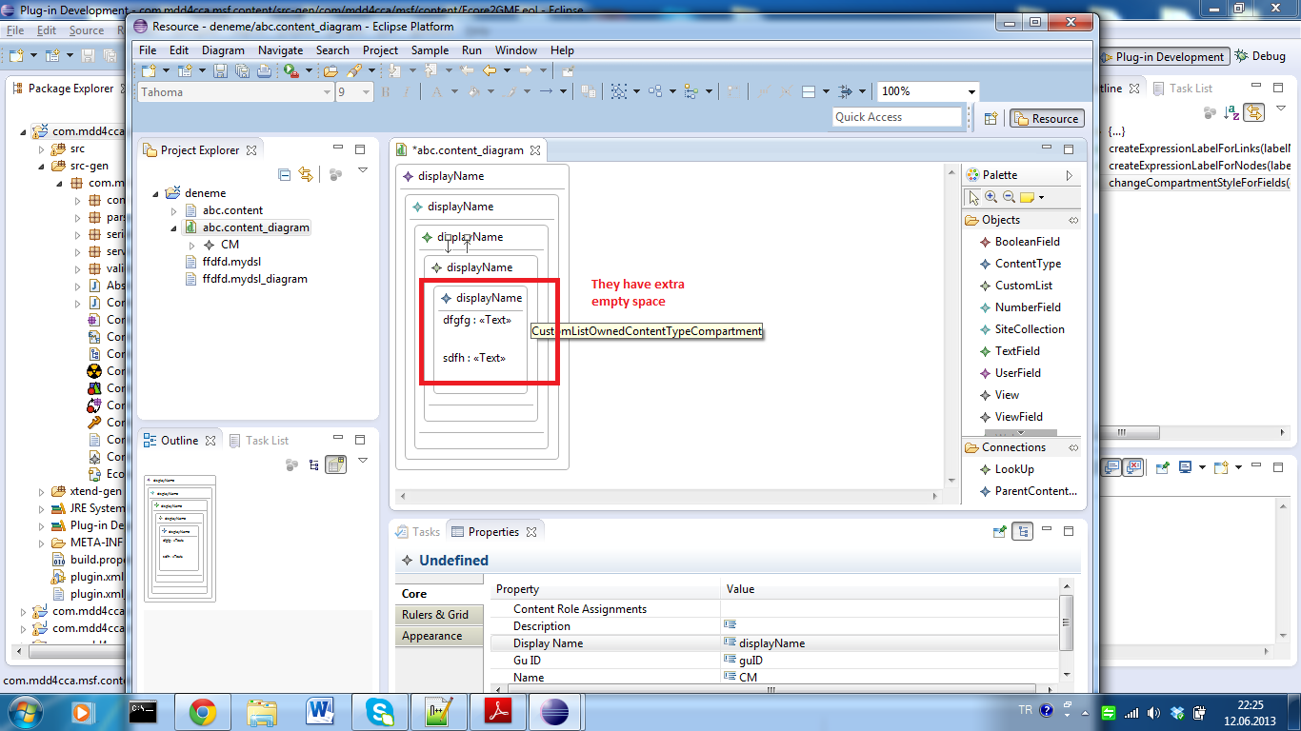Viewport: 1301px width, 731px height.
Task: Switch to the Tasks tab
Action: (x=417, y=532)
